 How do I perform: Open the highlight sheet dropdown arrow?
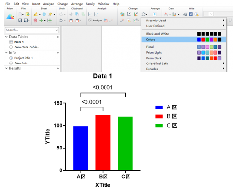[40, 15]
